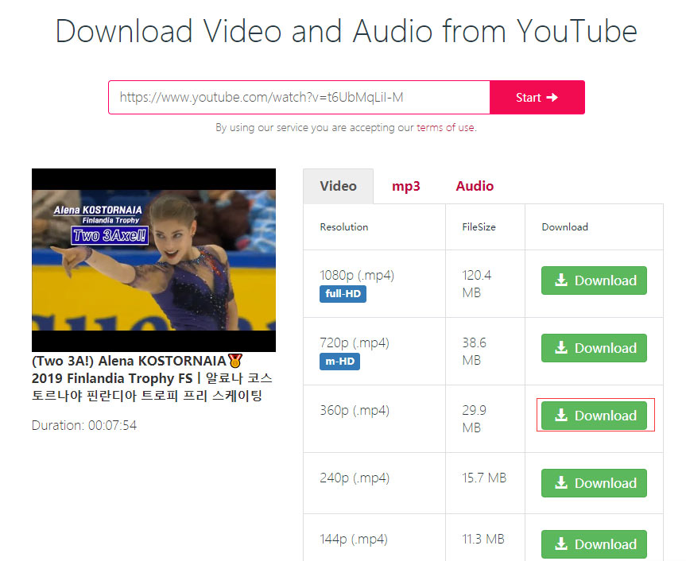
Task: Click the full-HD badge under 1080p
Action: click(342, 294)
